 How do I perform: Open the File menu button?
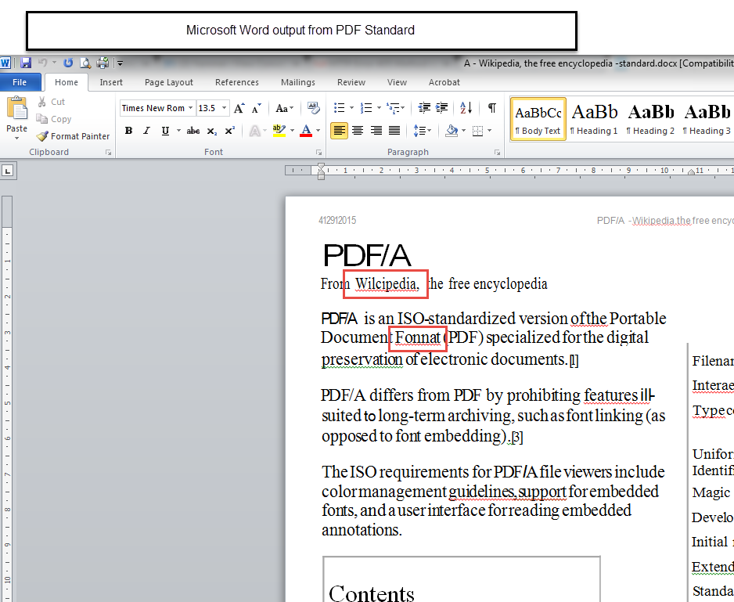click(20, 82)
